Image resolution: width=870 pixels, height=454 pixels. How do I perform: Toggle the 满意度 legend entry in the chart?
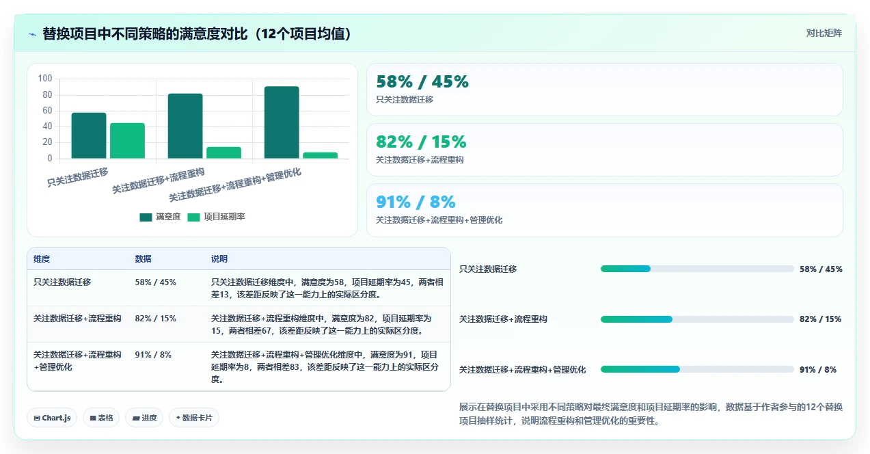click(160, 217)
